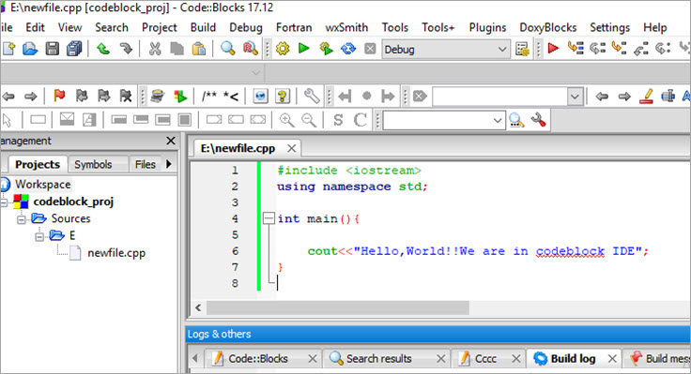The height and width of the screenshot is (374, 691).
Task: Open the Debug build target dropdown
Action: click(446, 50)
